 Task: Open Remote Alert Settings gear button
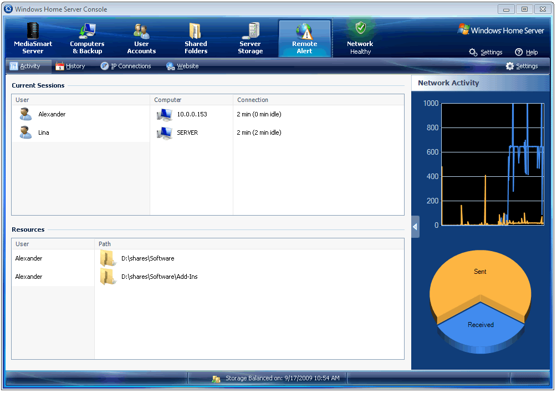pos(522,66)
